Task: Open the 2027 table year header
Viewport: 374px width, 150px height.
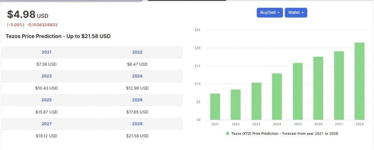Action: tap(46, 124)
